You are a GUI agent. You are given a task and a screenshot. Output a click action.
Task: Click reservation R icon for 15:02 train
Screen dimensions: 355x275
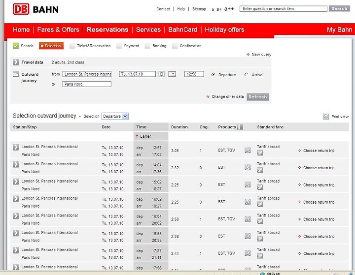(x=248, y=184)
